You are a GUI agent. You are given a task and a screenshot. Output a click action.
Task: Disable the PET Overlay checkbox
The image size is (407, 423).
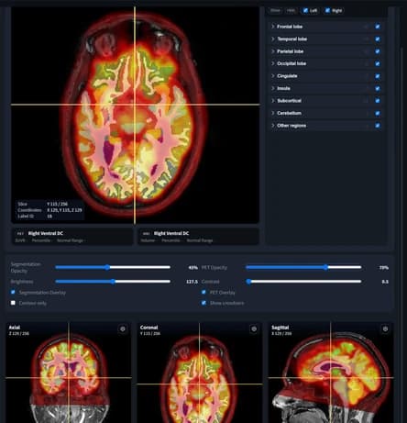(203, 292)
